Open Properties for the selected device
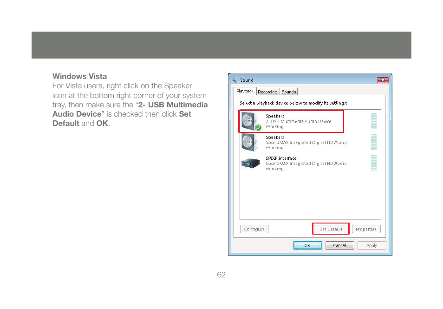This screenshot has width=443, height=309. pyautogui.click(x=366, y=229)
